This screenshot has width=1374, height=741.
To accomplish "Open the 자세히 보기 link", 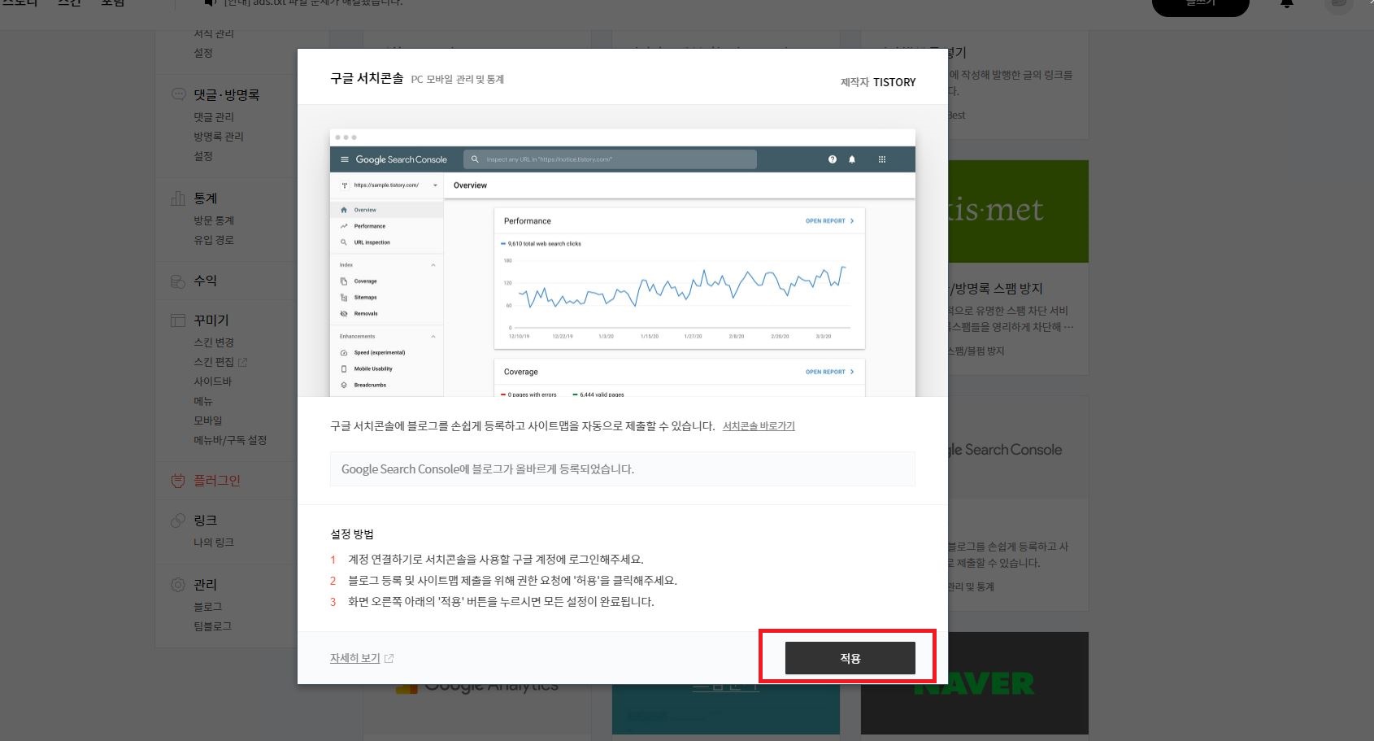I will pos(354,658).
